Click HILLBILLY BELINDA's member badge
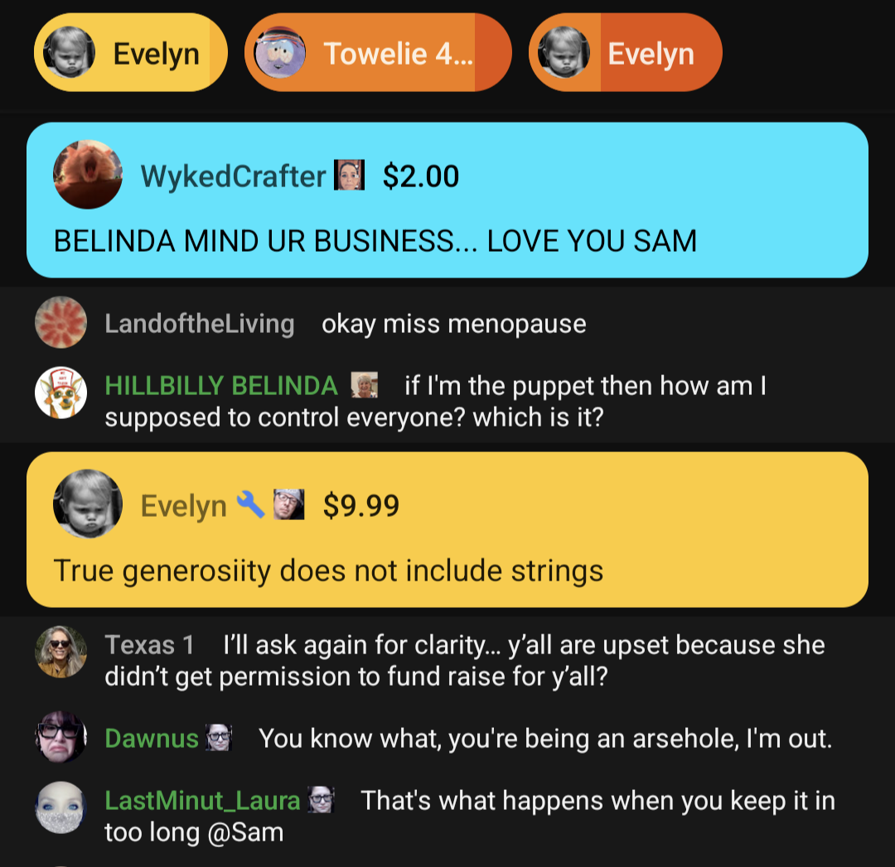Image resolution: width=895 pixels, height=867 pixels. pyautogui.click(x=364, y=385)
